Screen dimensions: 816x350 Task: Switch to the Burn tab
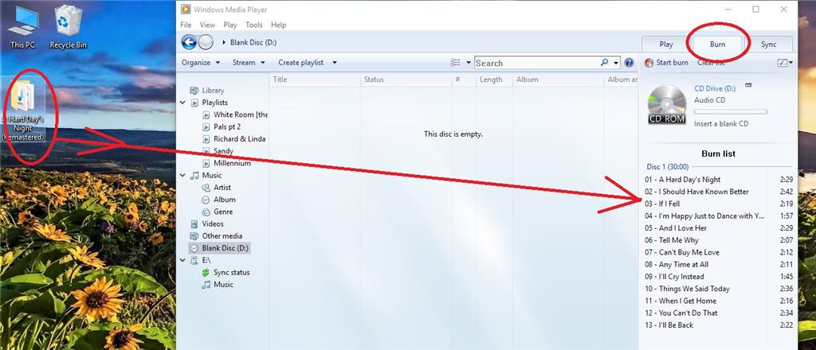coord(717,44)
